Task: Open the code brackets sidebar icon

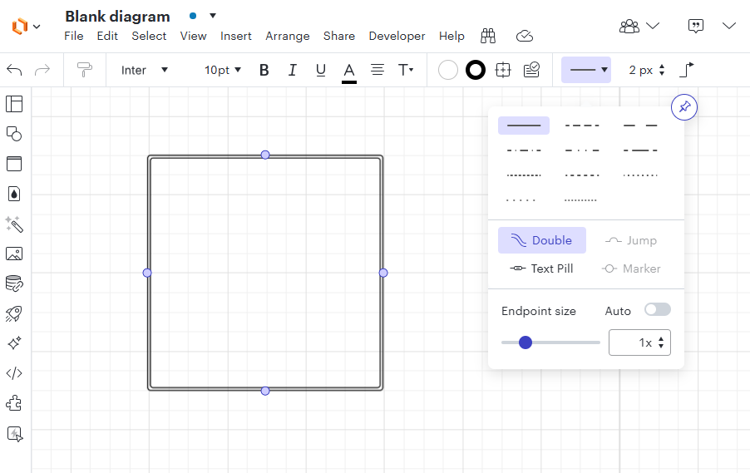Action: [14, 373]
